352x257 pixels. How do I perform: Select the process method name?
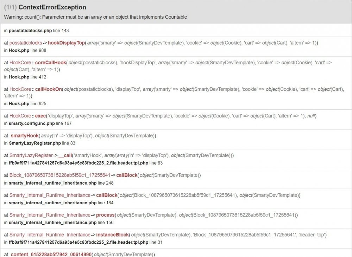[x=105, y=215]
